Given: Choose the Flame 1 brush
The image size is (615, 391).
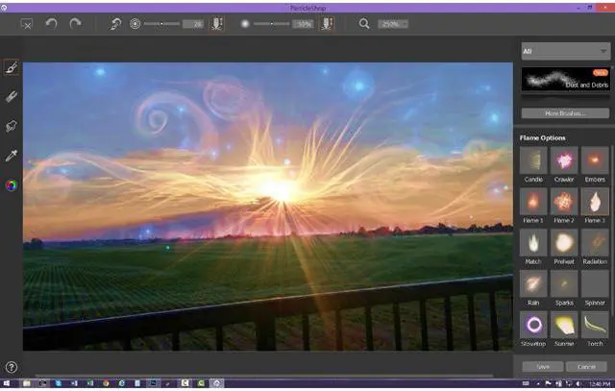Looking at the screenshot, I should (x=533, y=201).
